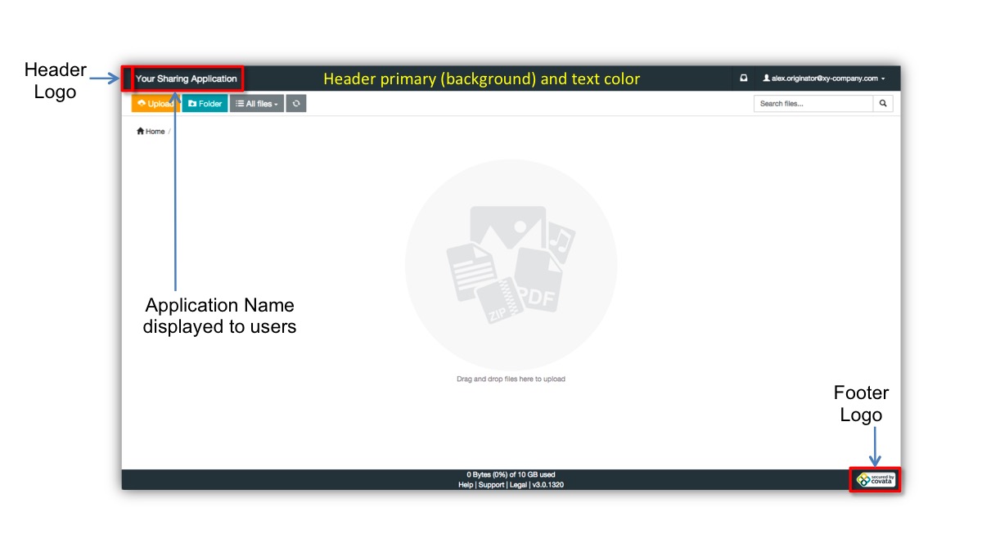982x552 pixels.
Task: Click the secured by Covata footer logo
Action: (875, 480)
